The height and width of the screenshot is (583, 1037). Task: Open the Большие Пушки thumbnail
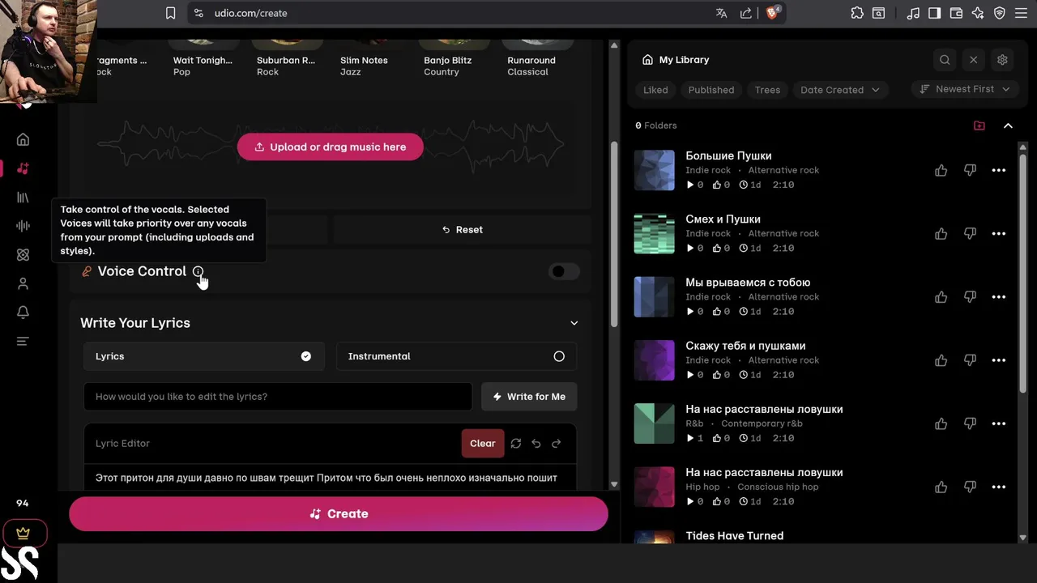click(x=654, y=170)
